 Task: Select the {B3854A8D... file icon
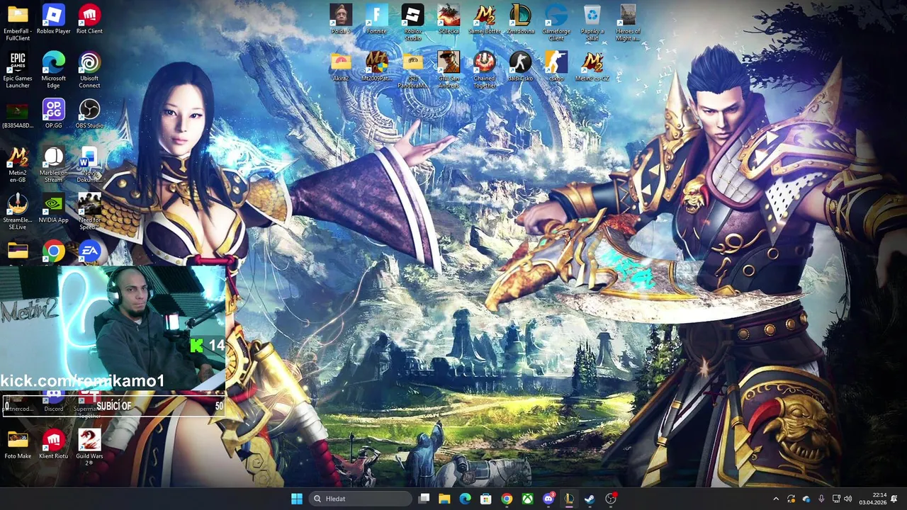[x=18, y=114]
